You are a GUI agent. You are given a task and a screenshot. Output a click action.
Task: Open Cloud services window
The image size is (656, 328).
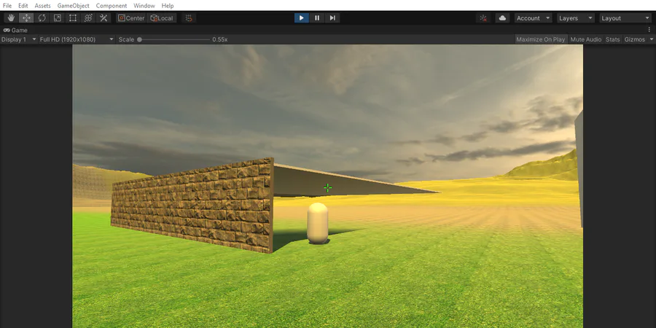[x=502, y=18]
